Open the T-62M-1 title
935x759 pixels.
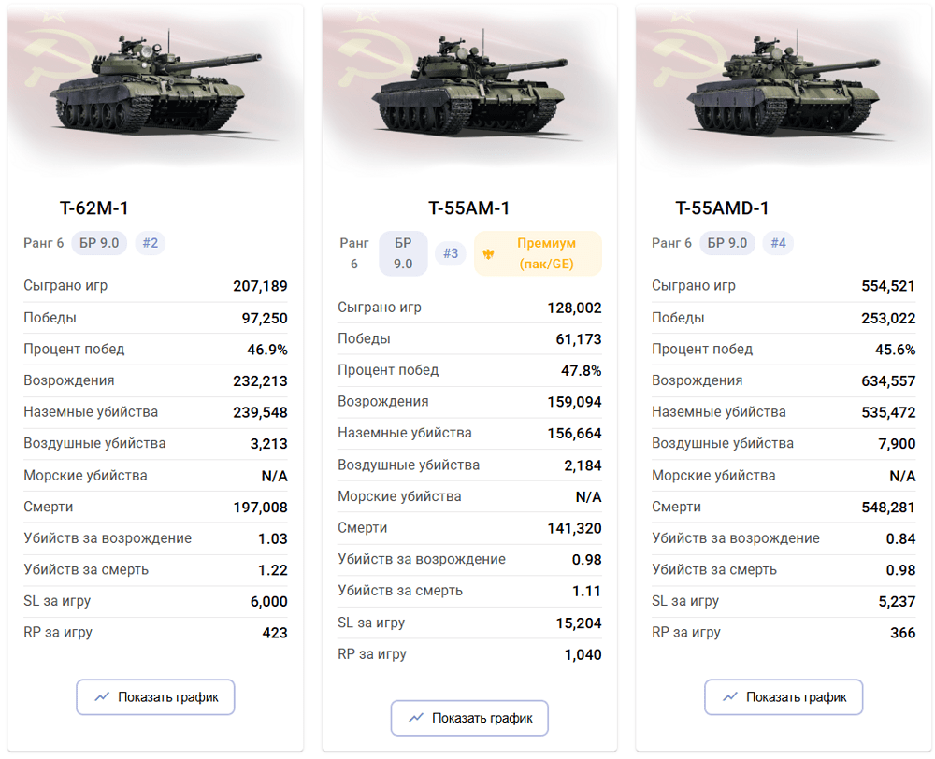(x=94, y=208)
